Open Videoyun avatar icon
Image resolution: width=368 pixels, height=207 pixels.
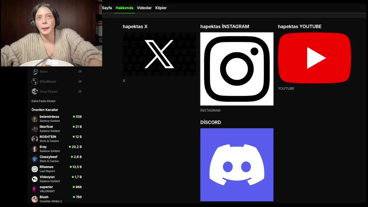[x=35, y=179]
